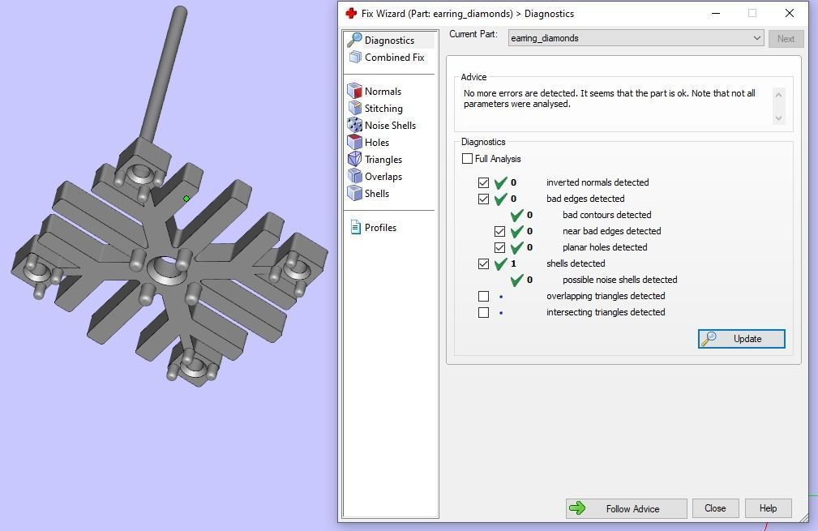This screenshot has width=818, height=531.
Task: Open the Current Part dropdown
Action: (x=636, y=38)
